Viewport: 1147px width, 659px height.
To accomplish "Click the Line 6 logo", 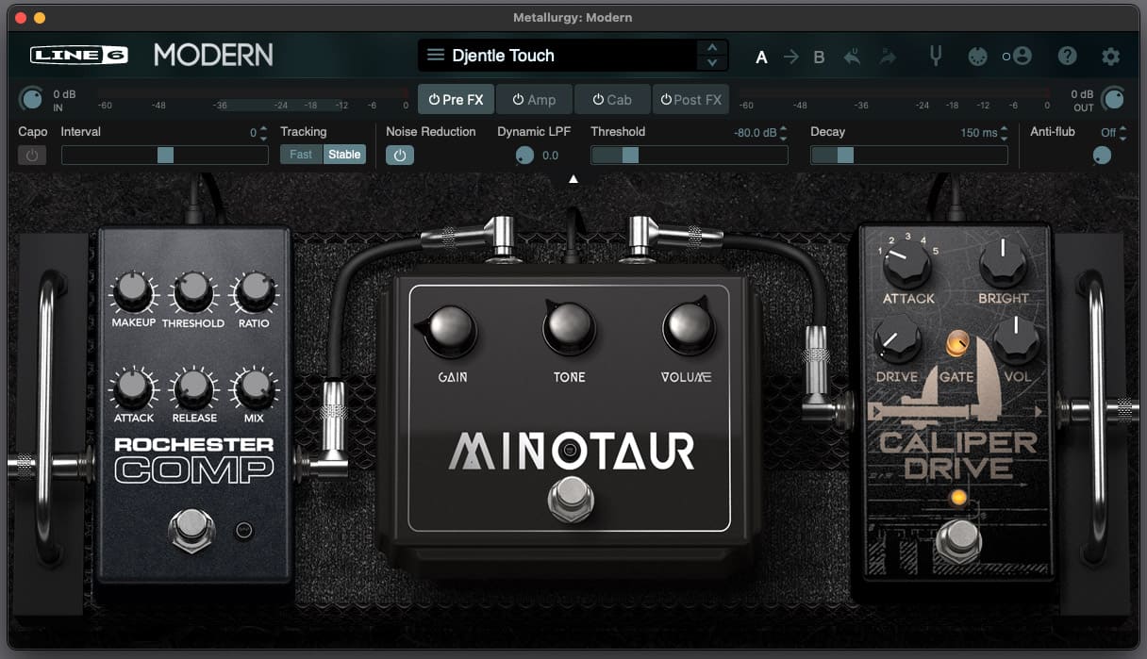I will [x=78, y=56].
